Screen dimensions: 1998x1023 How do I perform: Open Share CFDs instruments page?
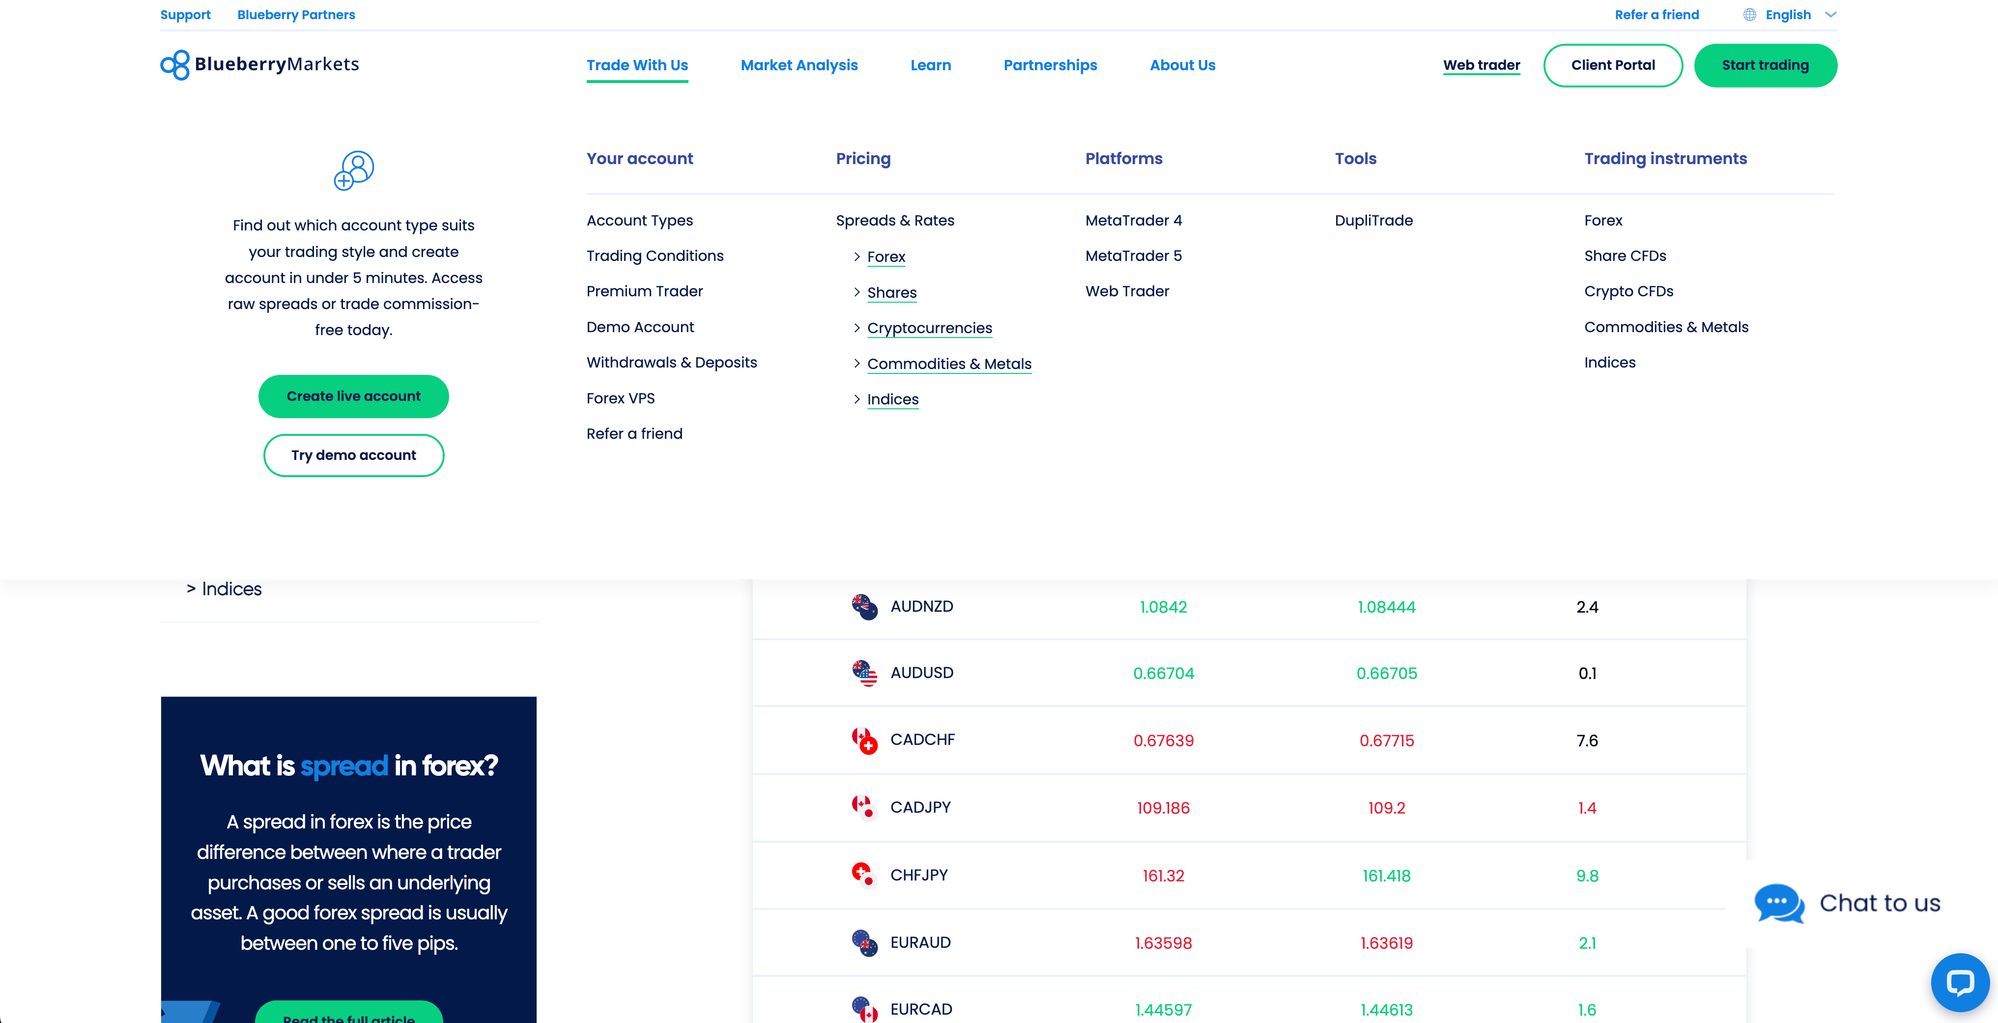(x=1625, y=256)
